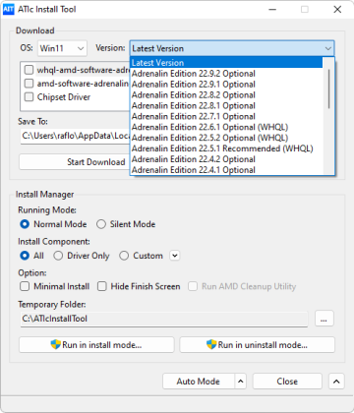The height and width of the screenshot is (413, 354).
Task: Click the Save To path field
Action: click(75, 136)
